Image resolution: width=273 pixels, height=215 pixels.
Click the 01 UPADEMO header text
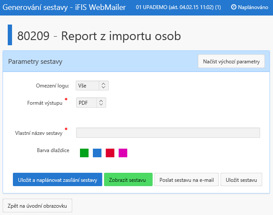[178, 7]
